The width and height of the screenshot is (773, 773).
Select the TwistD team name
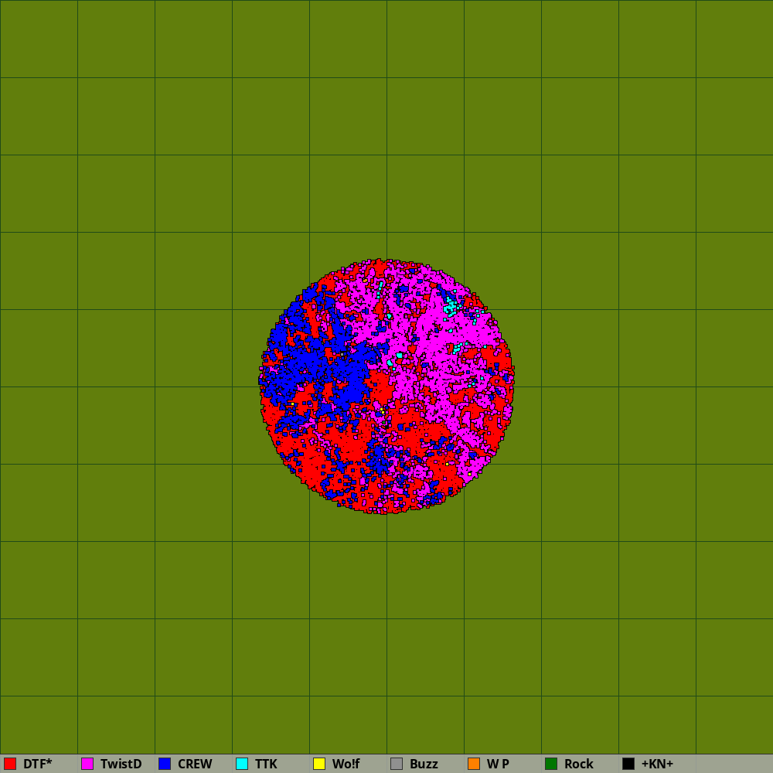(121, 764)
